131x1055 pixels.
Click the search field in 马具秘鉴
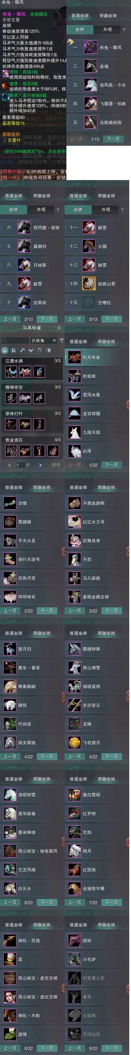(15, 341)
